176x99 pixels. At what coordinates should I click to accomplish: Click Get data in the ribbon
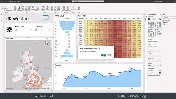(x=15, y=9)
